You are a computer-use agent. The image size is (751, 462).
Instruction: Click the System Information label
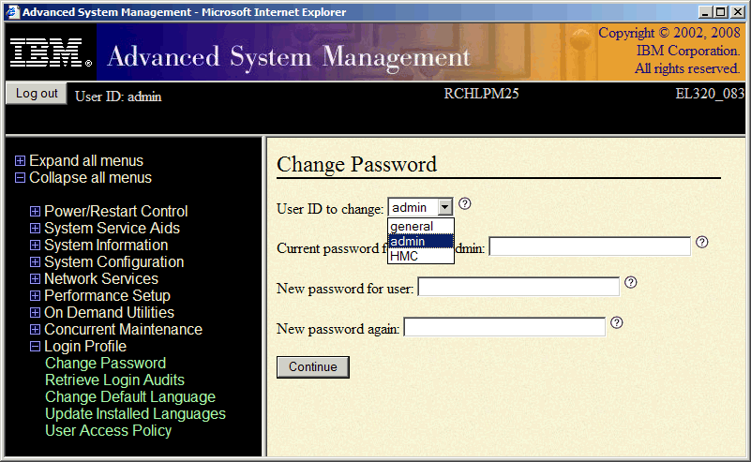[x=106, y=246]
